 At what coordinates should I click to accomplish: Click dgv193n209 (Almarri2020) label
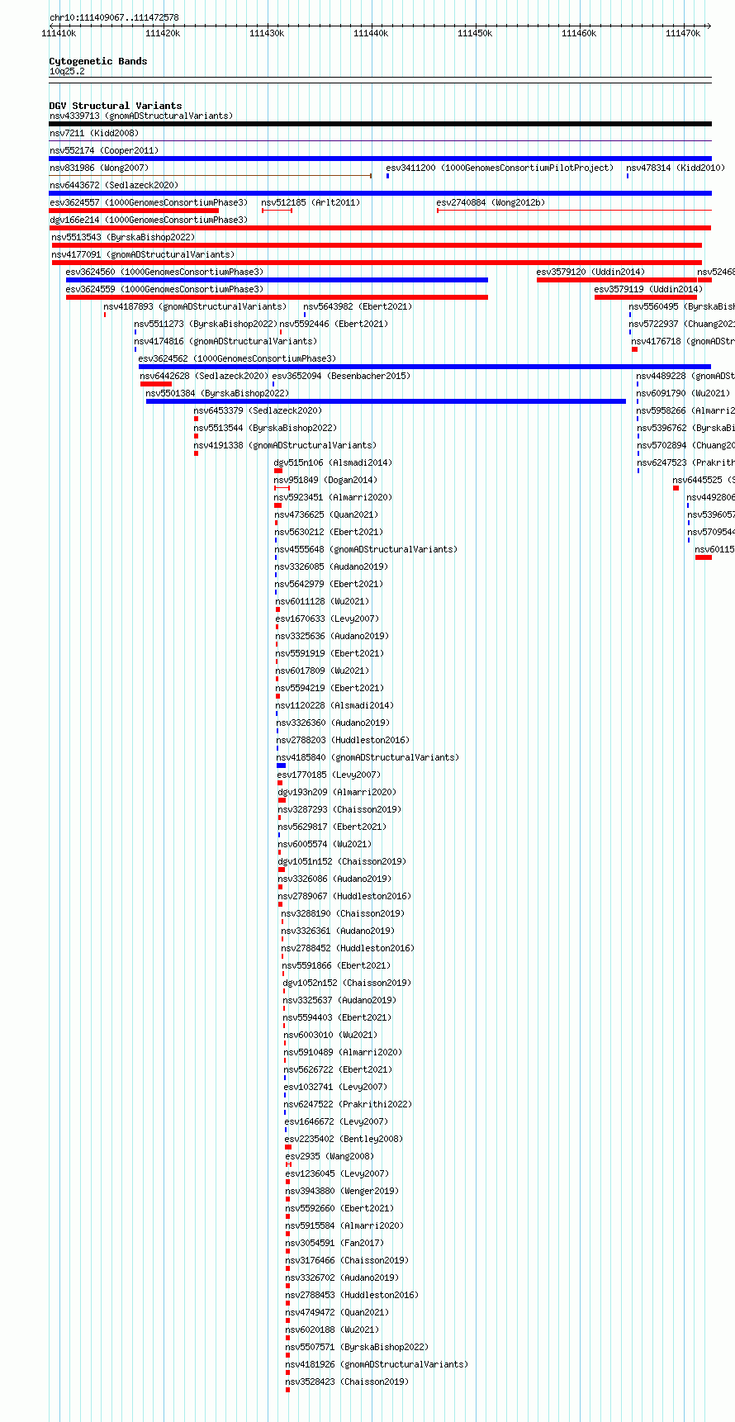pos(337,792)
